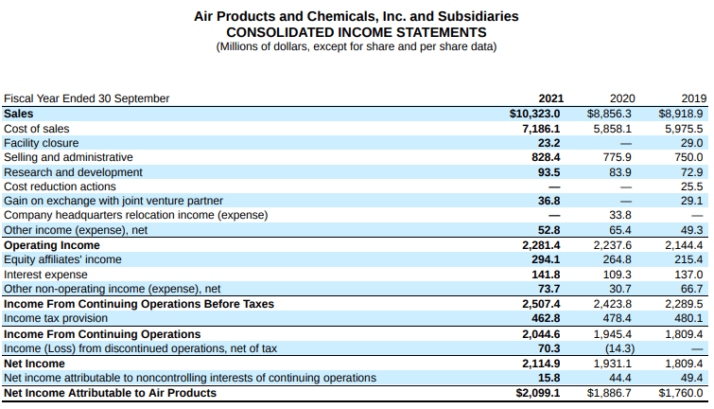714x409 pixels.
Task: Click the 'Operating Income' label
Action: 51,245
